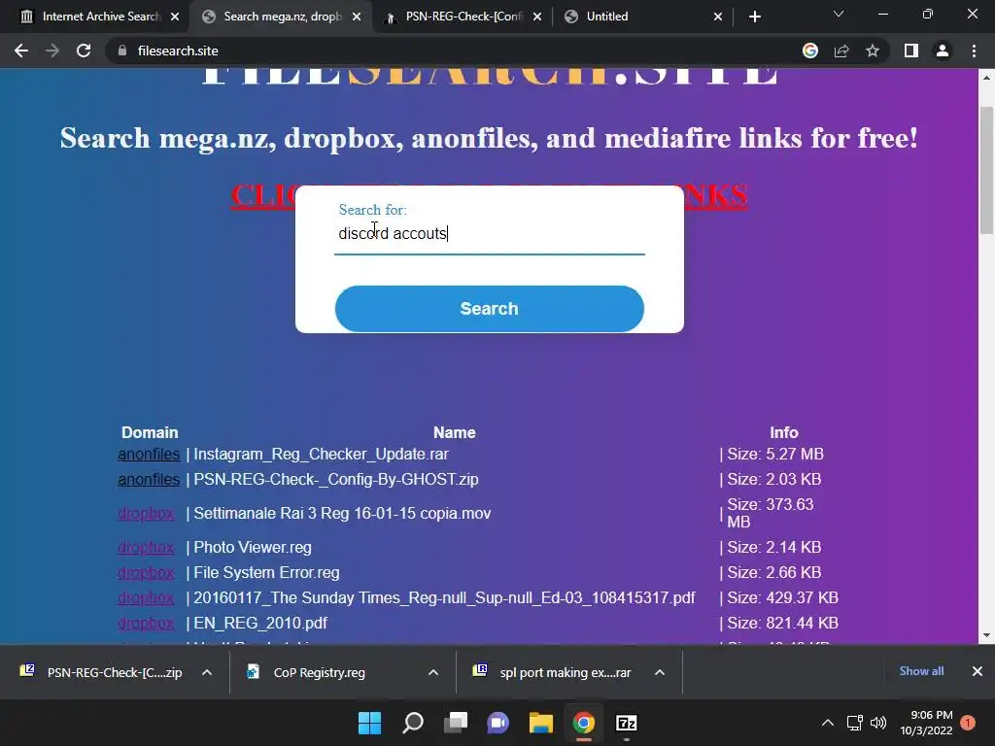
Task: Switch to PSN-REG-Check tab
Action: point(463,17)
